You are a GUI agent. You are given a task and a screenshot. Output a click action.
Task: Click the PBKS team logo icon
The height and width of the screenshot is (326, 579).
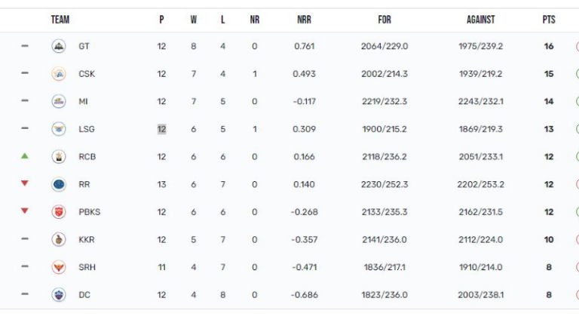pos(59,212)
